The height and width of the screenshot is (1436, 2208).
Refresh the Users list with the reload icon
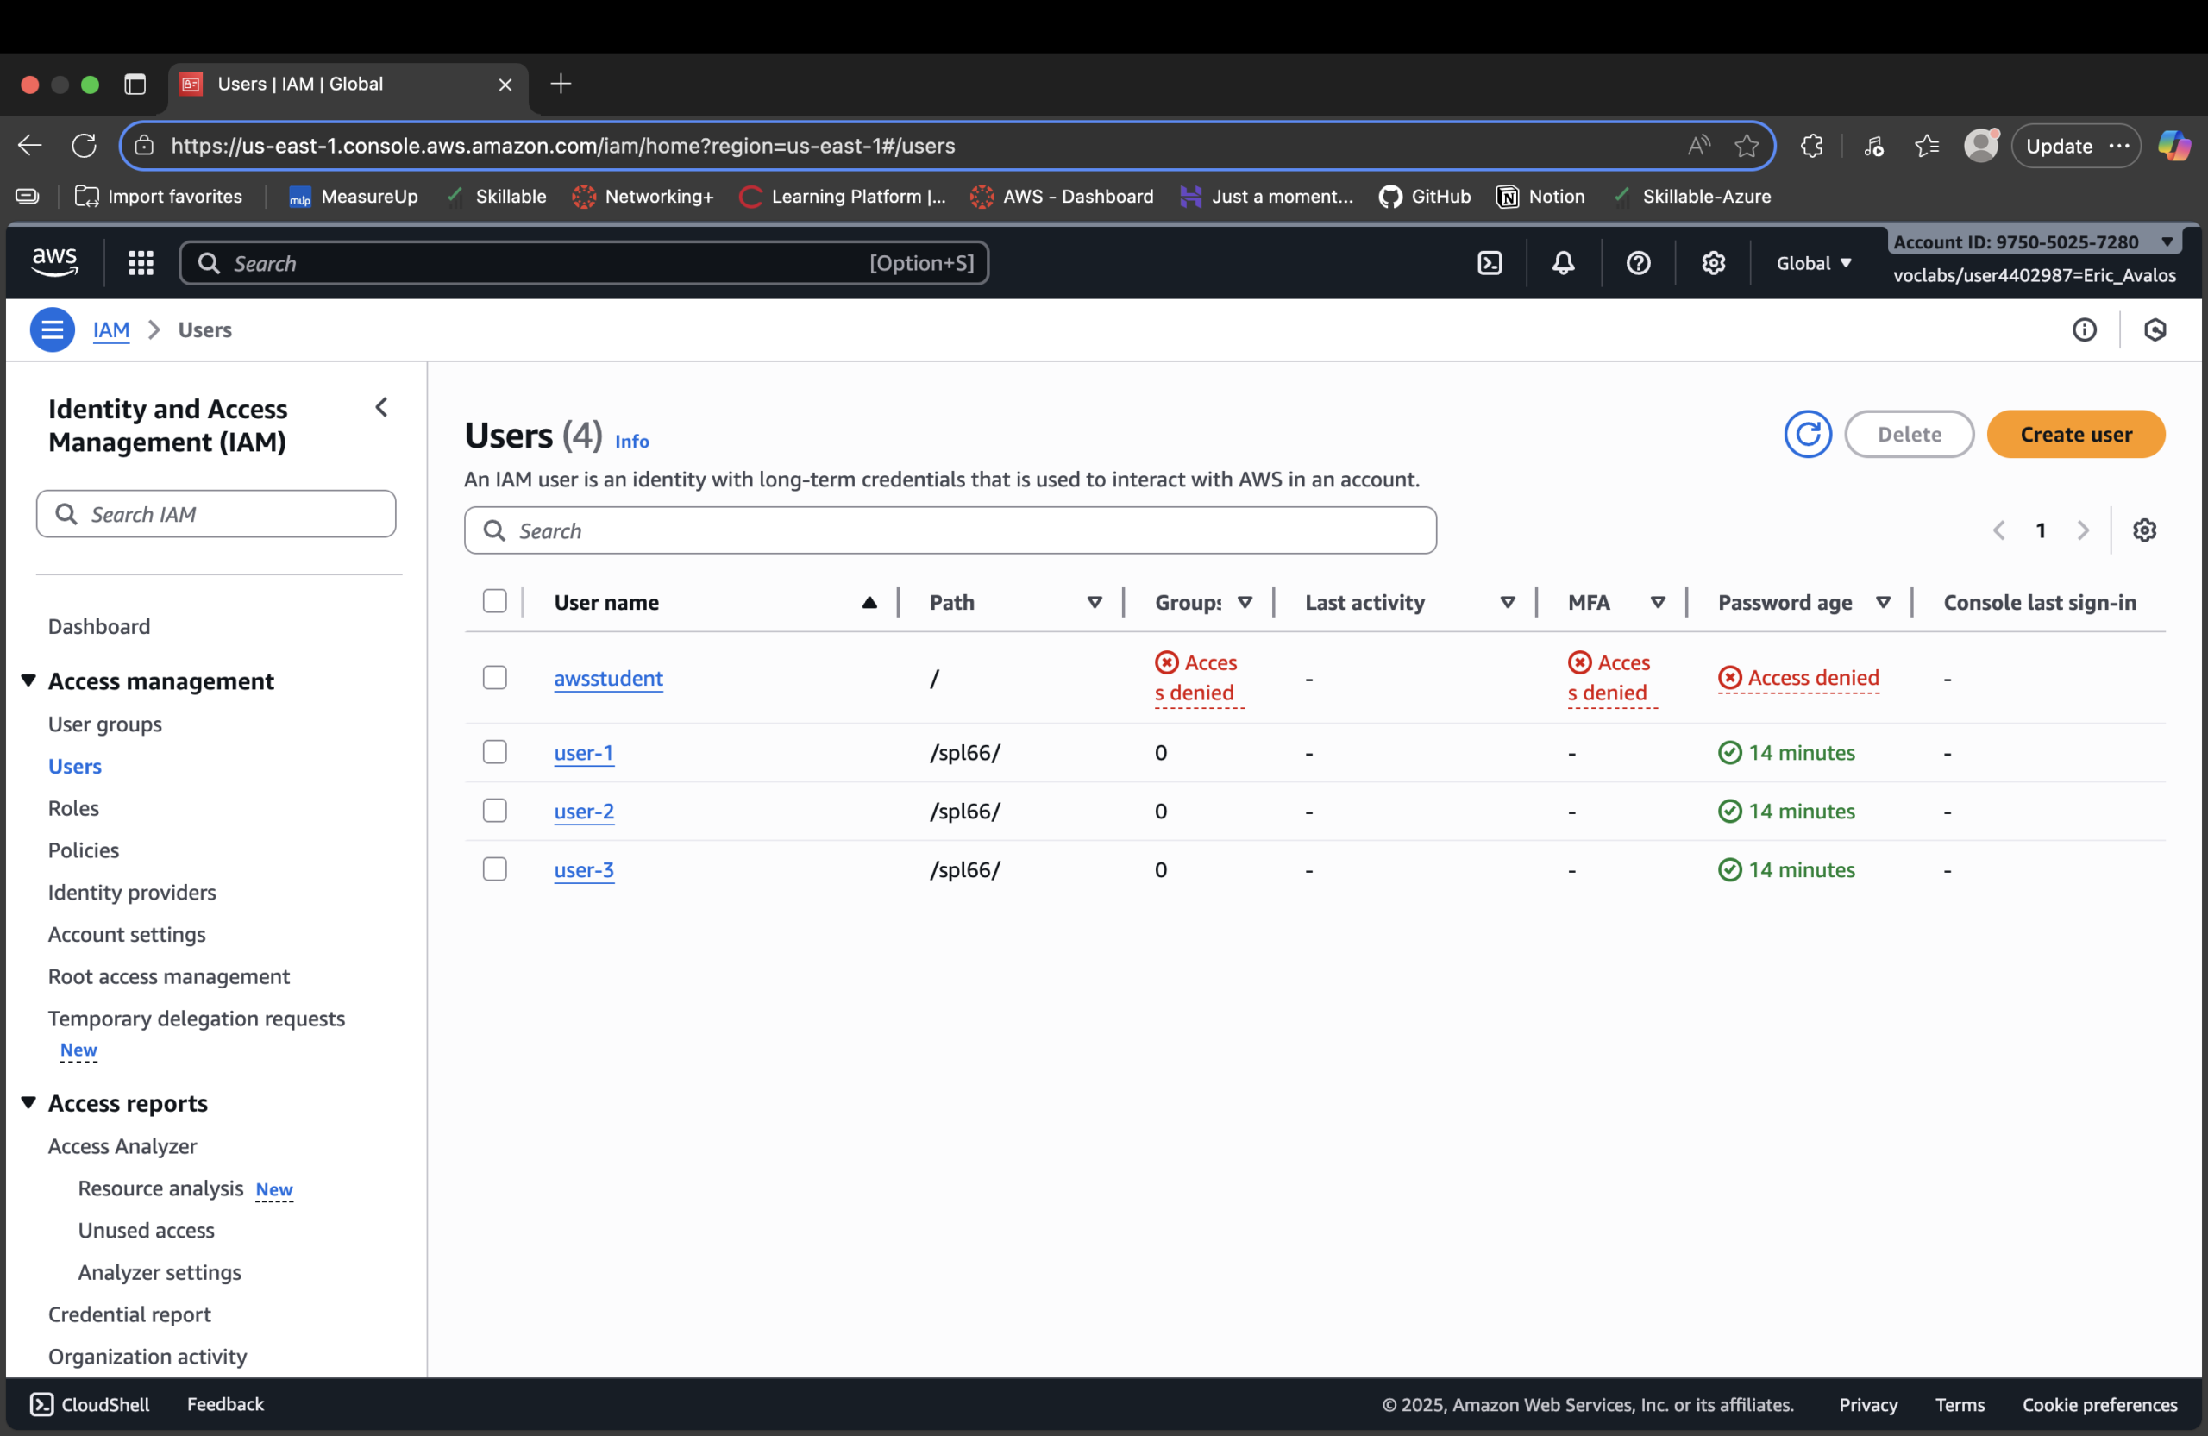coord(1807,433)
